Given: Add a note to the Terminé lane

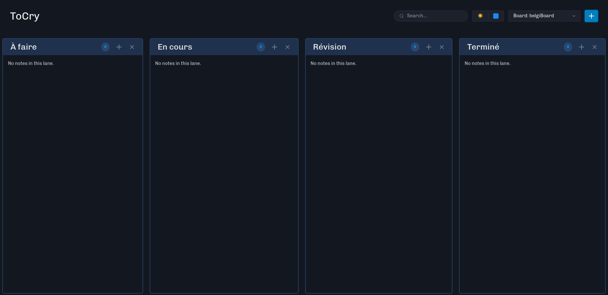Looking at the screenshot, I should pos(582,47).
